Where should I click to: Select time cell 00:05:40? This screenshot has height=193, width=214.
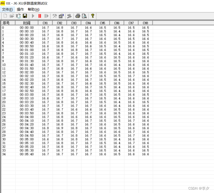click(x=27, y=154)
